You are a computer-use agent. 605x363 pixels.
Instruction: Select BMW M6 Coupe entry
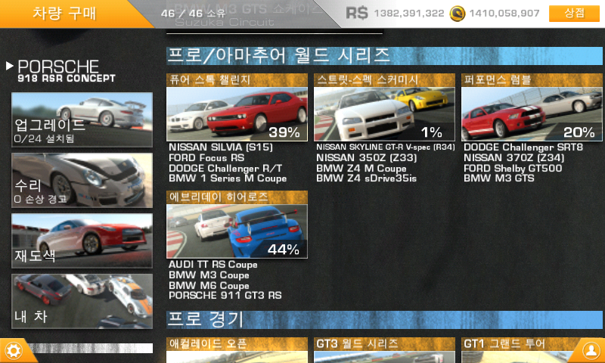pyautogui.click(x=209, y=286)
